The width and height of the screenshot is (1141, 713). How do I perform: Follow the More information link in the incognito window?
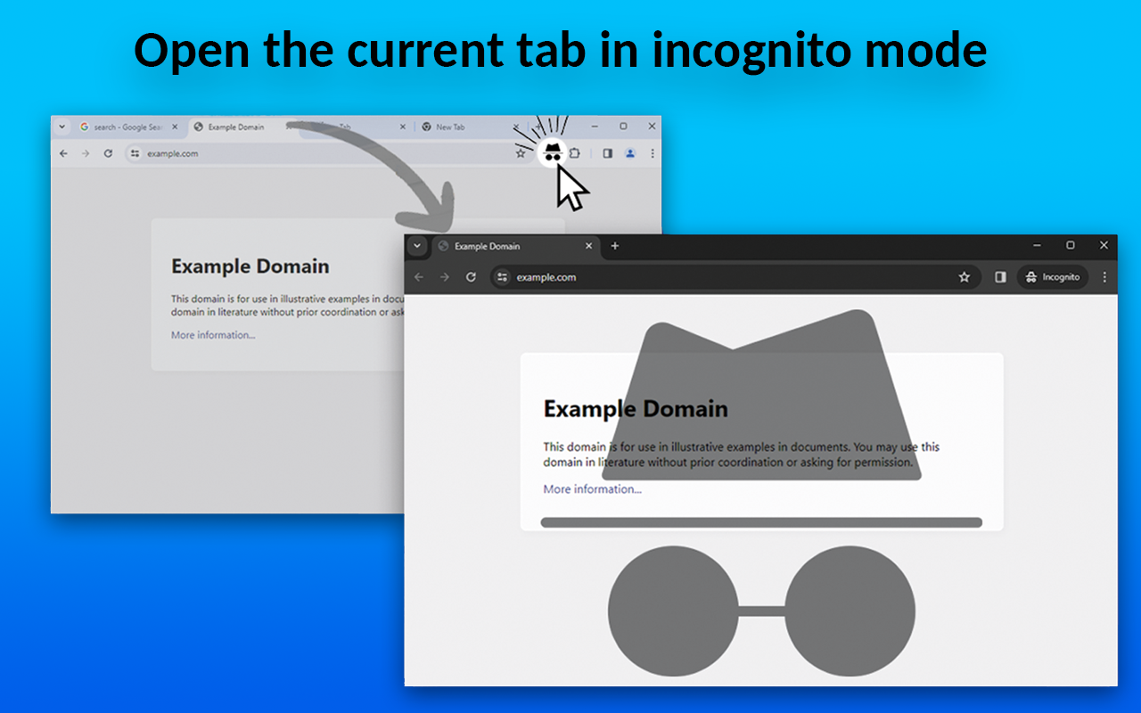pos(593,489)
